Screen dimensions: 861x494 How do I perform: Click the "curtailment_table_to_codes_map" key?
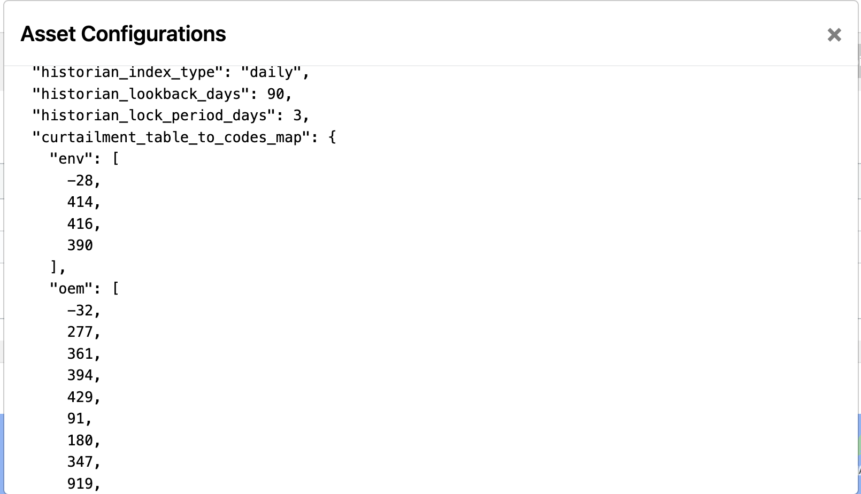coord(171,138)
